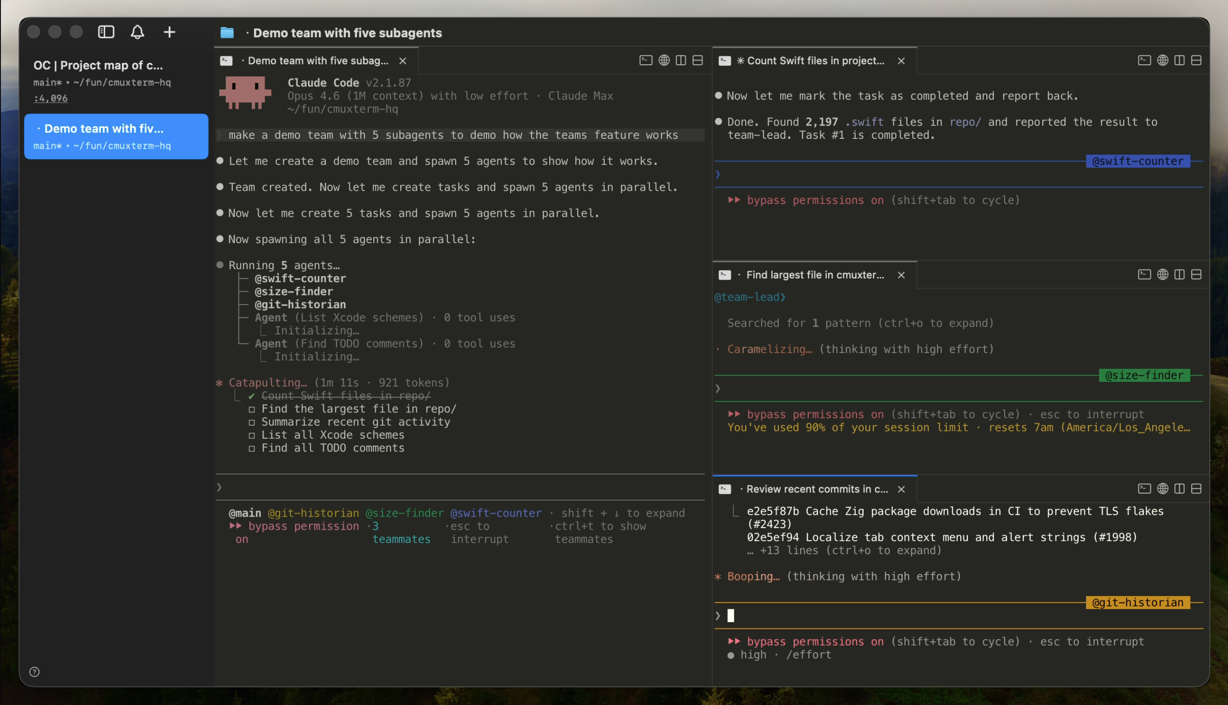Click the folder icon in title bar
This screenshot has width=1228, height=705.
[227, 32]
